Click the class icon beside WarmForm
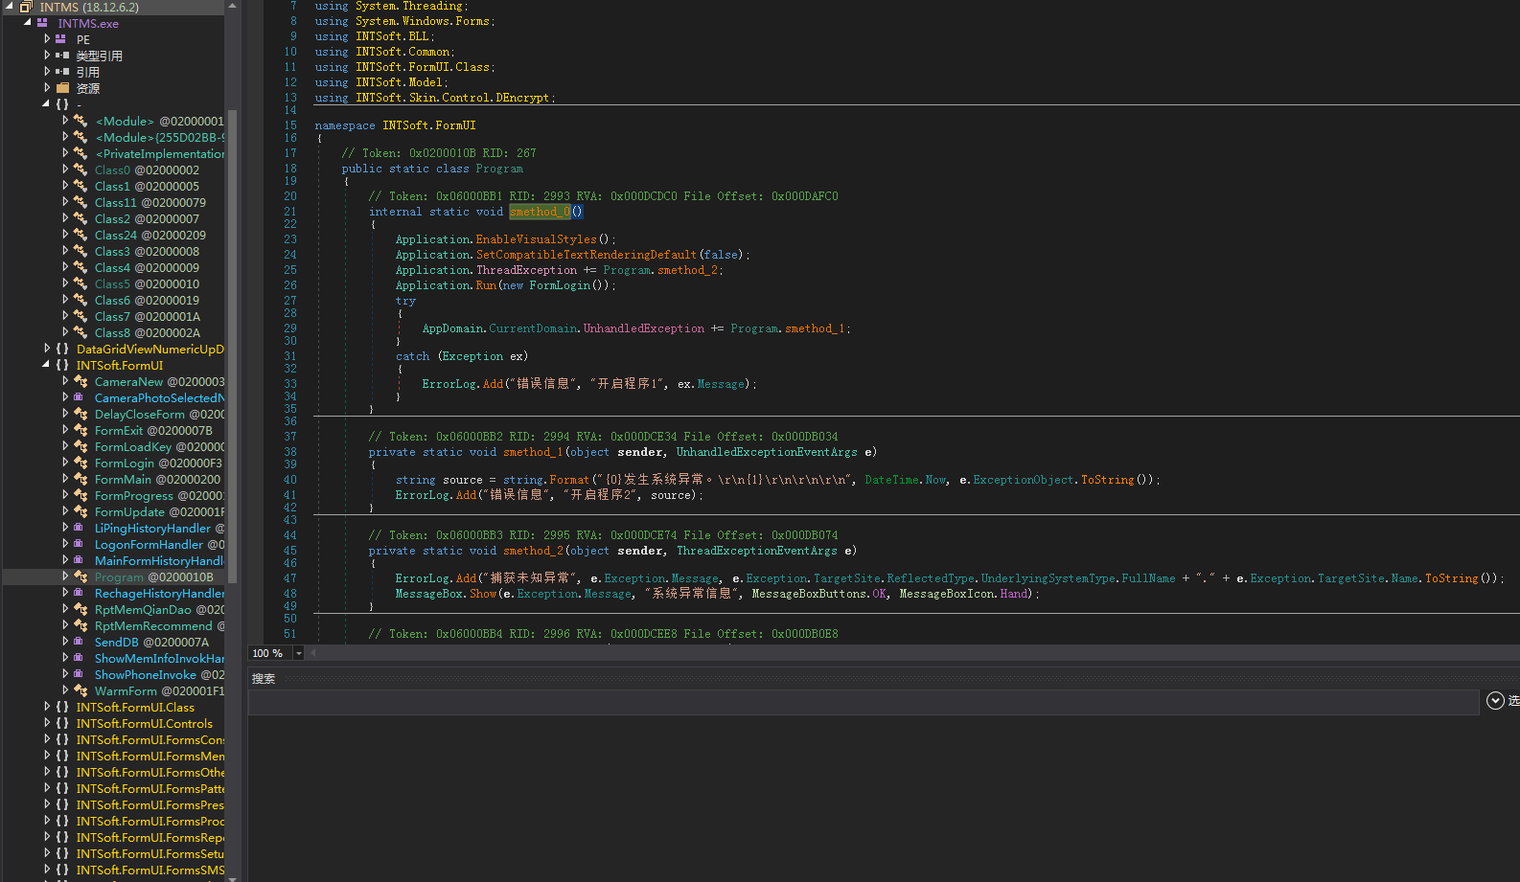Screen dimensions: 1520x882 pyautogui.click(x=81, y=690)
